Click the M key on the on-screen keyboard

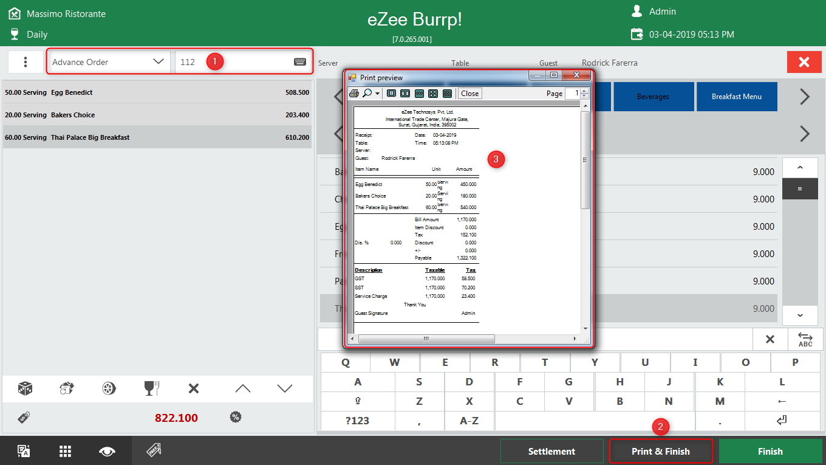(x=720, y=401)
